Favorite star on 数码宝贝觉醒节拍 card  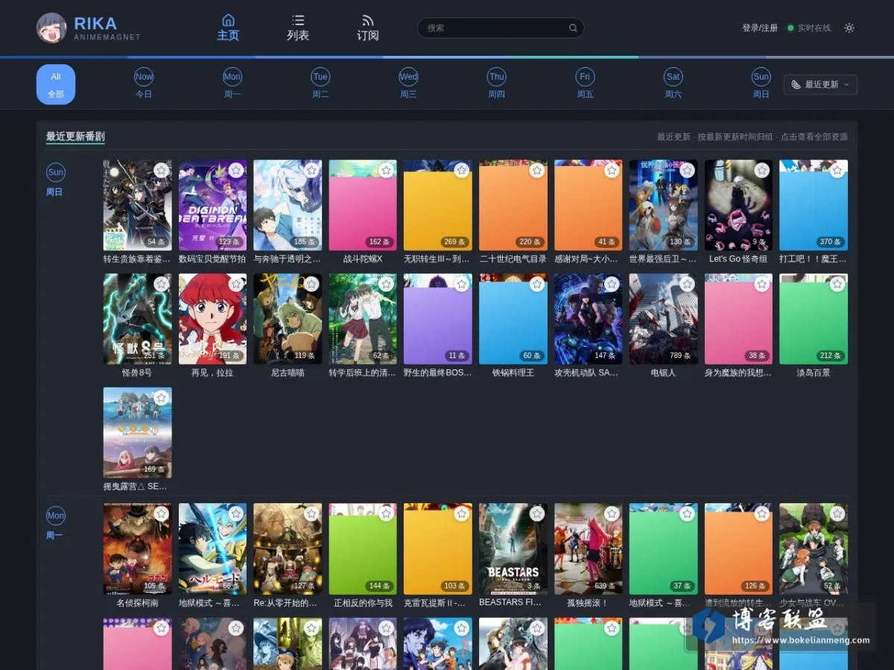pos(236,170)
